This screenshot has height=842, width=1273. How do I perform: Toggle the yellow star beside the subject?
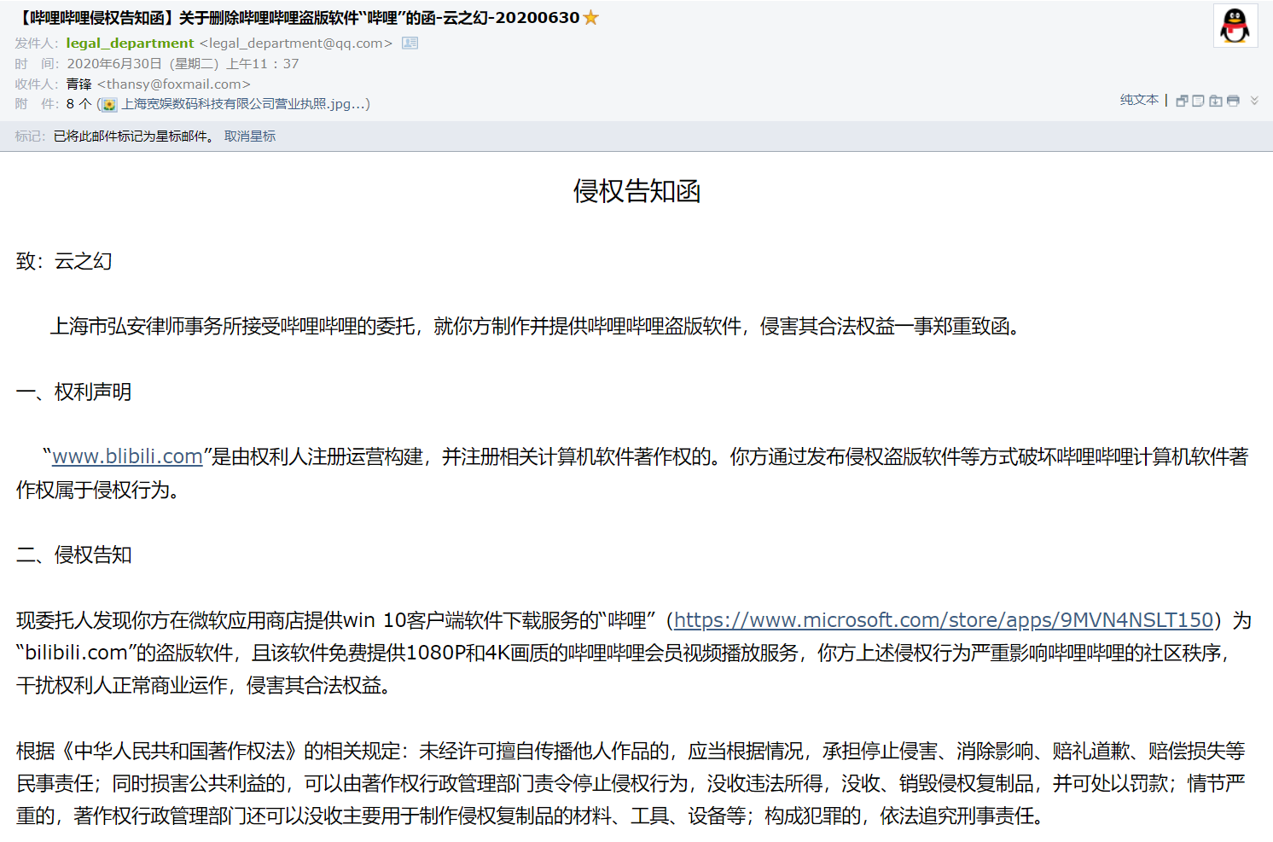pos(590,17)
